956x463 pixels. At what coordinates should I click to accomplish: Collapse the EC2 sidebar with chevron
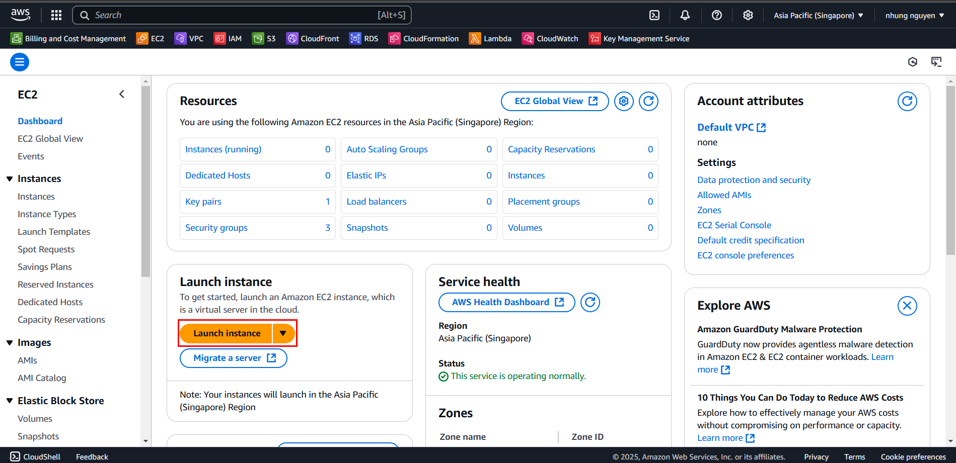(x=122, y=94)
